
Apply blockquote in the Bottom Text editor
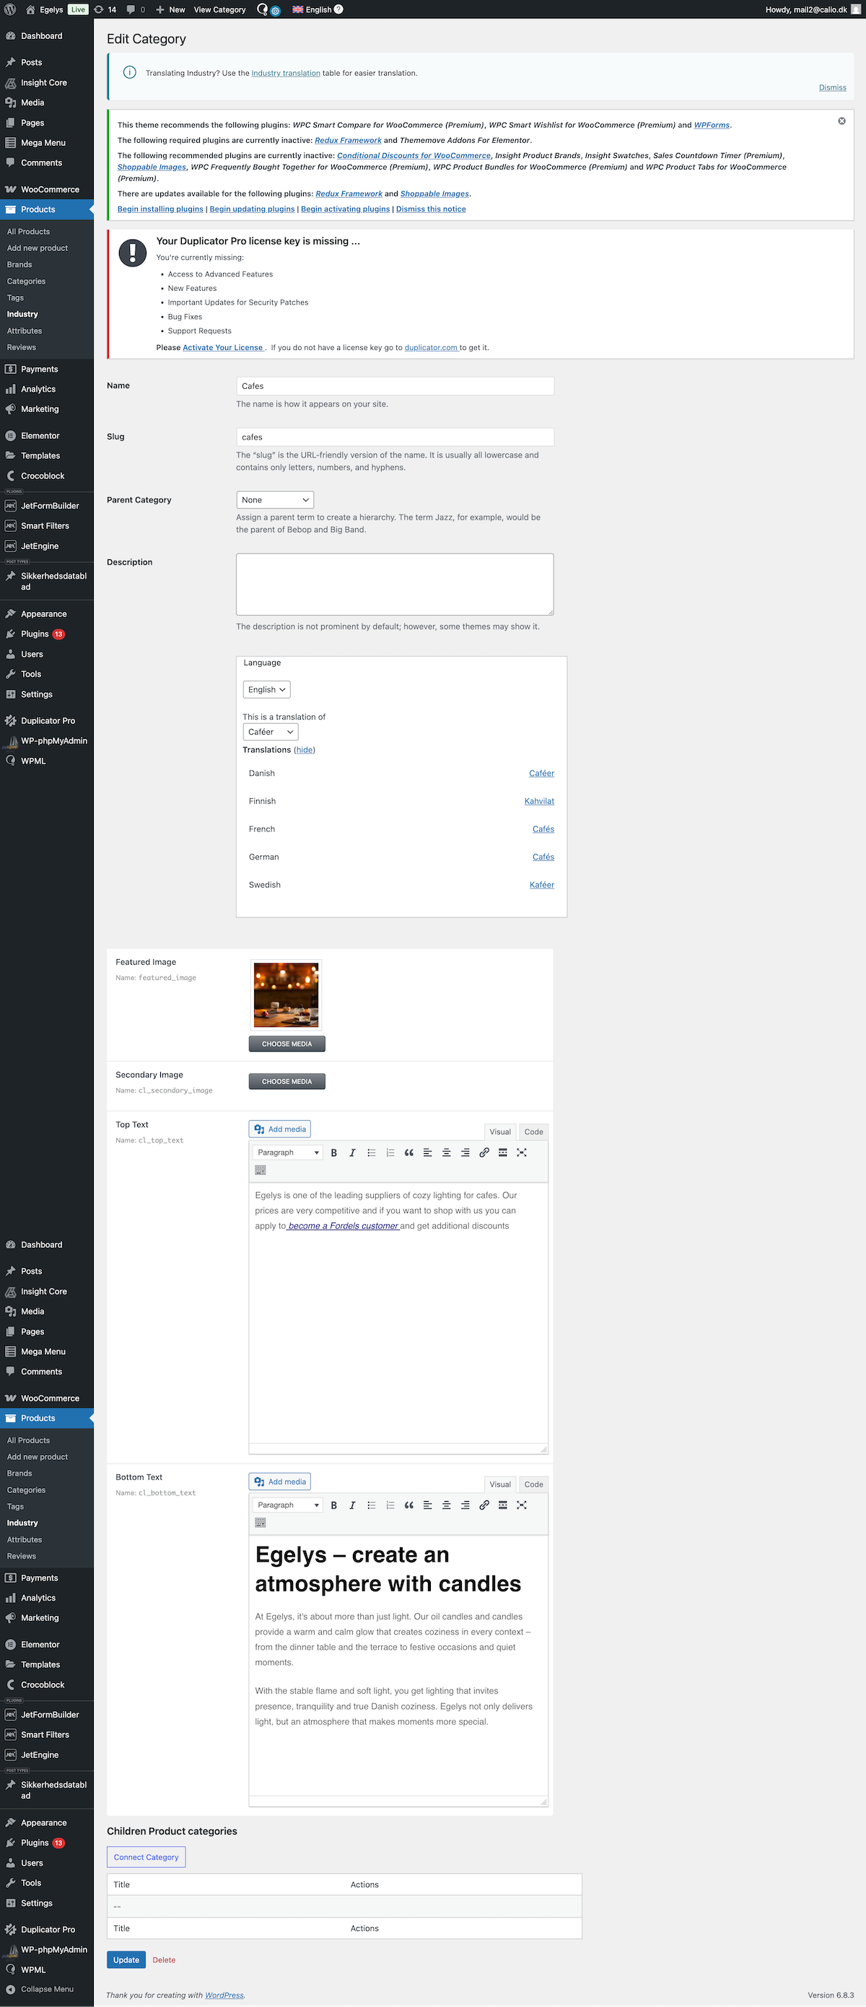(x=409, y=1505)
